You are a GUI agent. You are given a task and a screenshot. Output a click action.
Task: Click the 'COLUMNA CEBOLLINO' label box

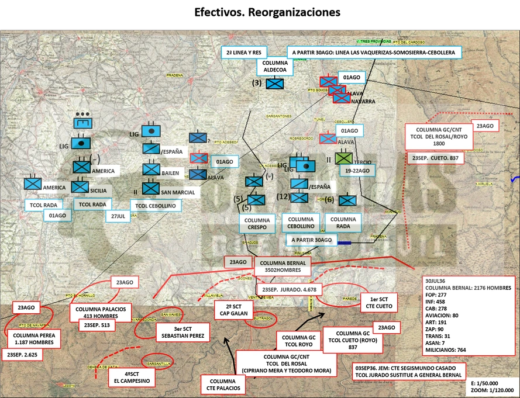301,223
